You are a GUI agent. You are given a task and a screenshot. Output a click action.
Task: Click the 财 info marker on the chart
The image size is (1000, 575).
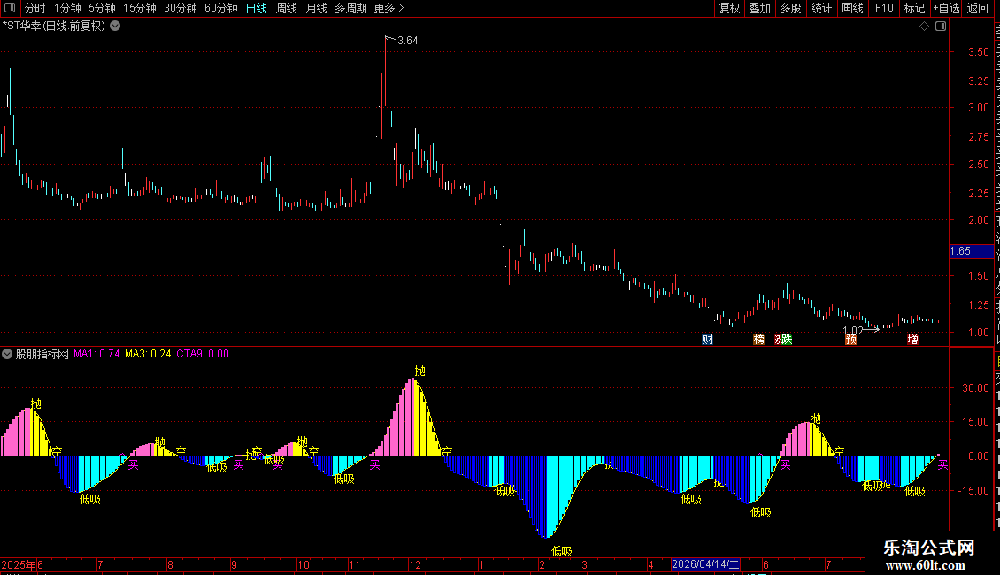click(706, 339)
